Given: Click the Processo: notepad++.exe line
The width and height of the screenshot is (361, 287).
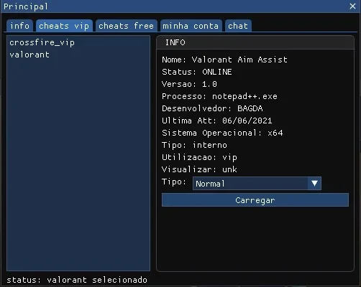Looking at the screenshot, I should 219,96.
